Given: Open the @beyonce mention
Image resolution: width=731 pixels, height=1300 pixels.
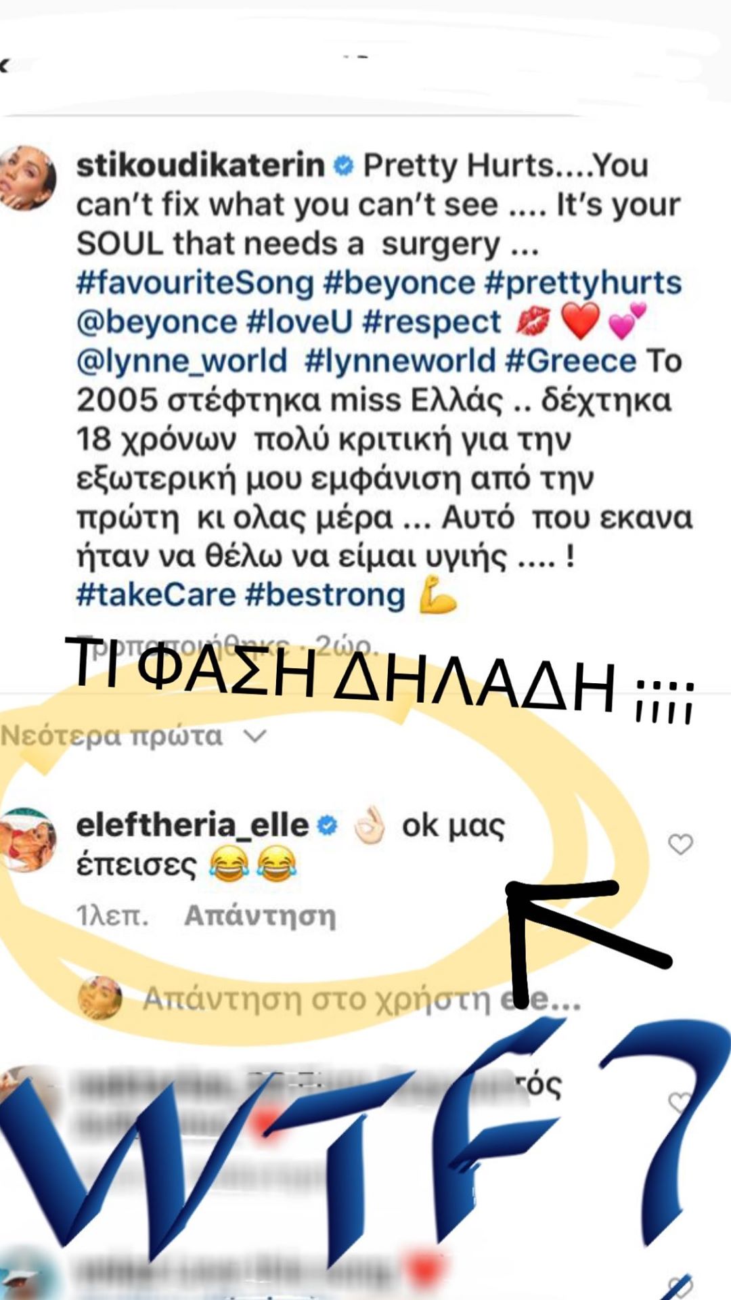Looking at the screenshot, I should pyautogui.click(x=156, y=322).
